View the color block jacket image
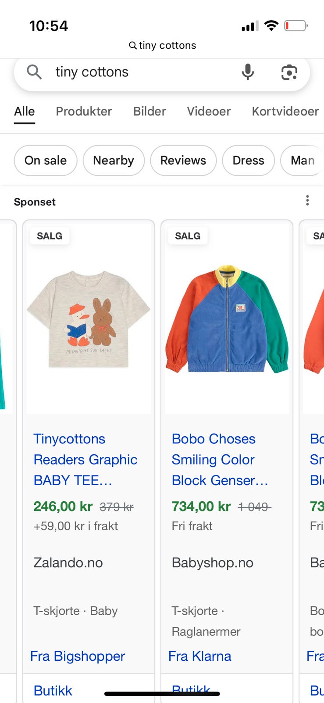324x703 pixels. coord(227,319)
